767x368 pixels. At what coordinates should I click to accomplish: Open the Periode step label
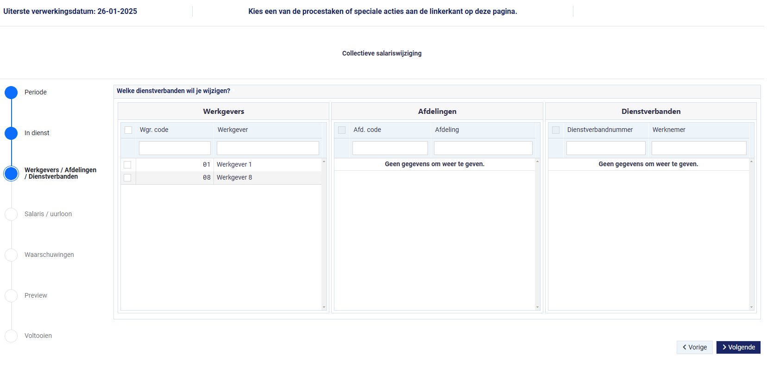(36, 92)
